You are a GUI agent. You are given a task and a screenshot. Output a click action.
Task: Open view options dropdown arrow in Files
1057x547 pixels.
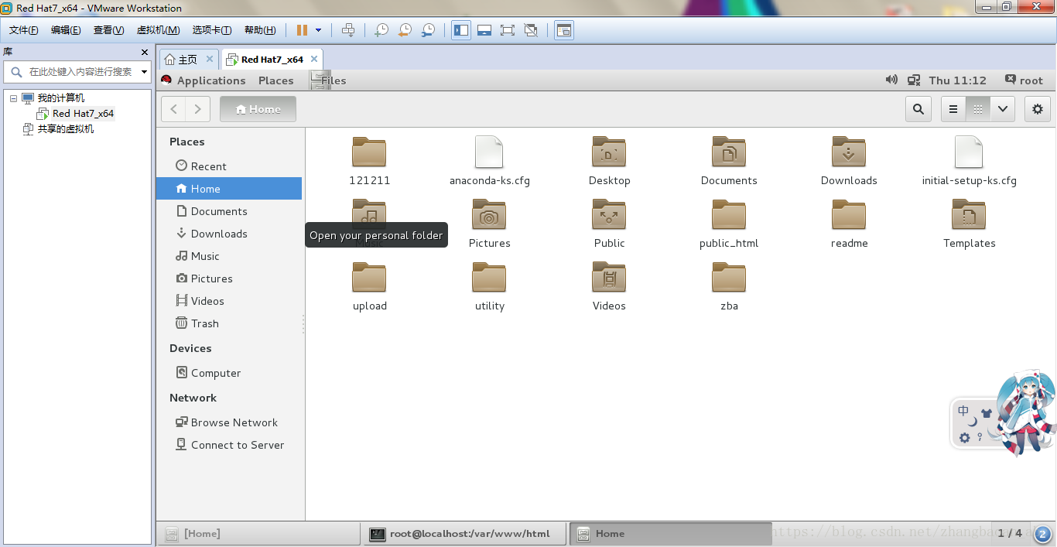coord(1003,109)
